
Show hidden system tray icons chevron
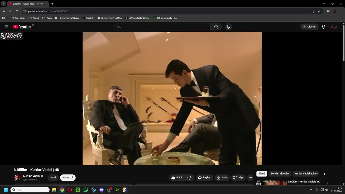pyautogui.click(x=311, y=190)
